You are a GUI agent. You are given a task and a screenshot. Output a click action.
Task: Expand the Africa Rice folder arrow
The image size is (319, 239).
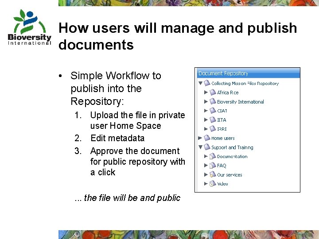(206, 92)
